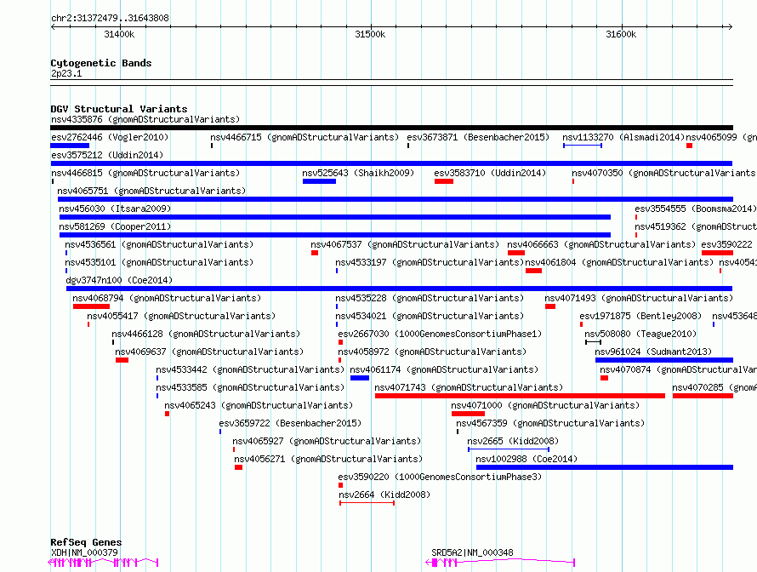757x572 pixels.
Task: Open nsv4519362 variant label
Action: (x=696, y=226)
